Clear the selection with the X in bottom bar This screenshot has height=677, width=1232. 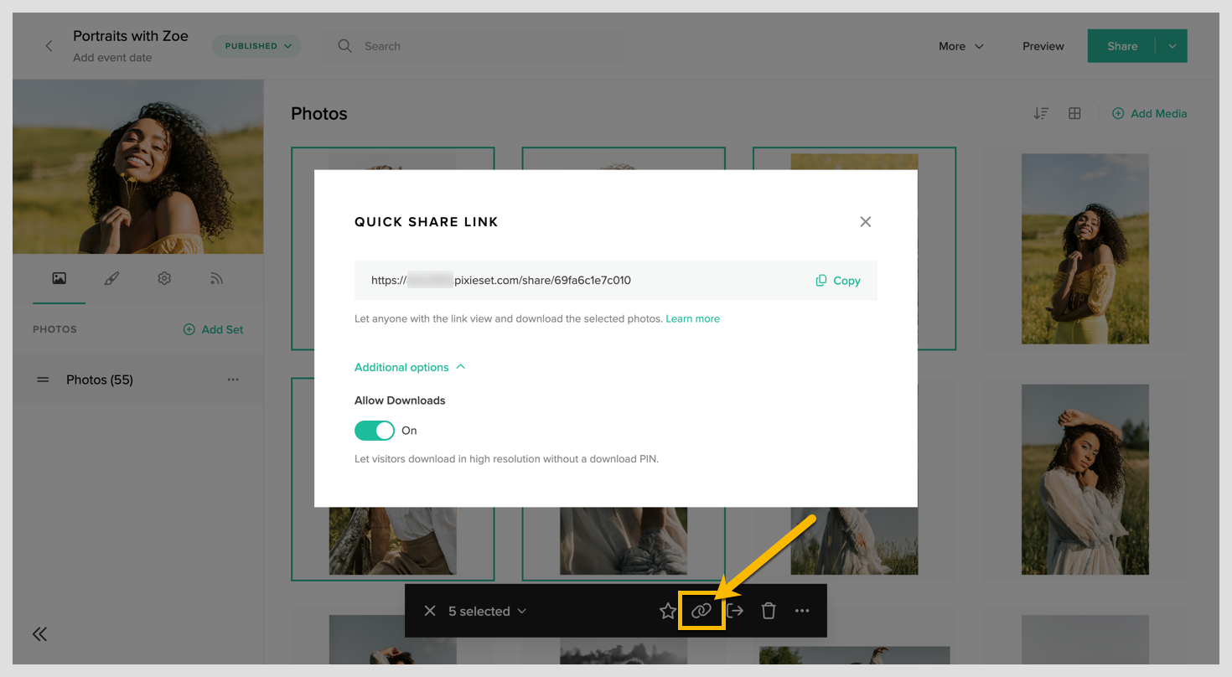click(430, 611)
